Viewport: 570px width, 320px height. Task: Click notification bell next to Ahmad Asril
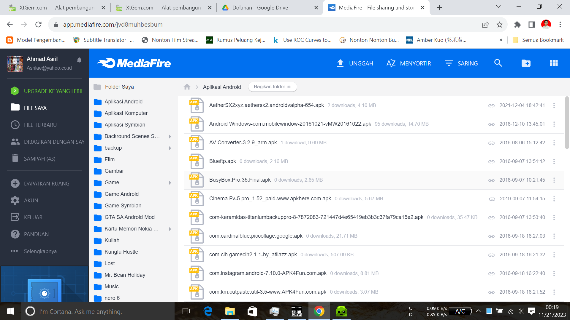tap(79, 60)
